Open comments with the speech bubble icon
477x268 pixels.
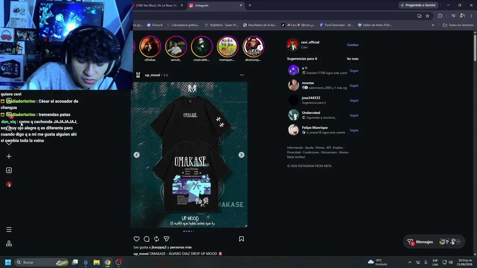147,239
